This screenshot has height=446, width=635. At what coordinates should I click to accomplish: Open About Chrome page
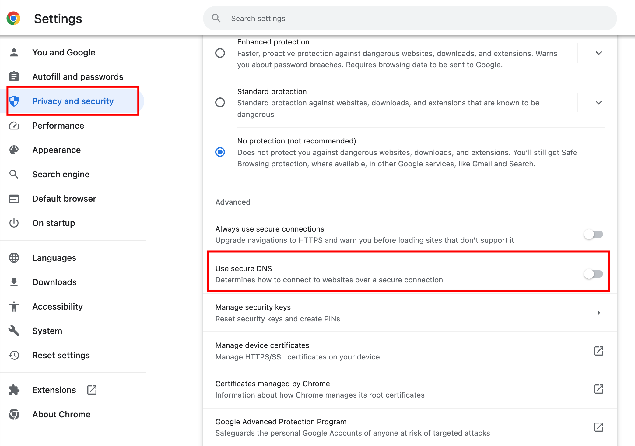[61, 414]
